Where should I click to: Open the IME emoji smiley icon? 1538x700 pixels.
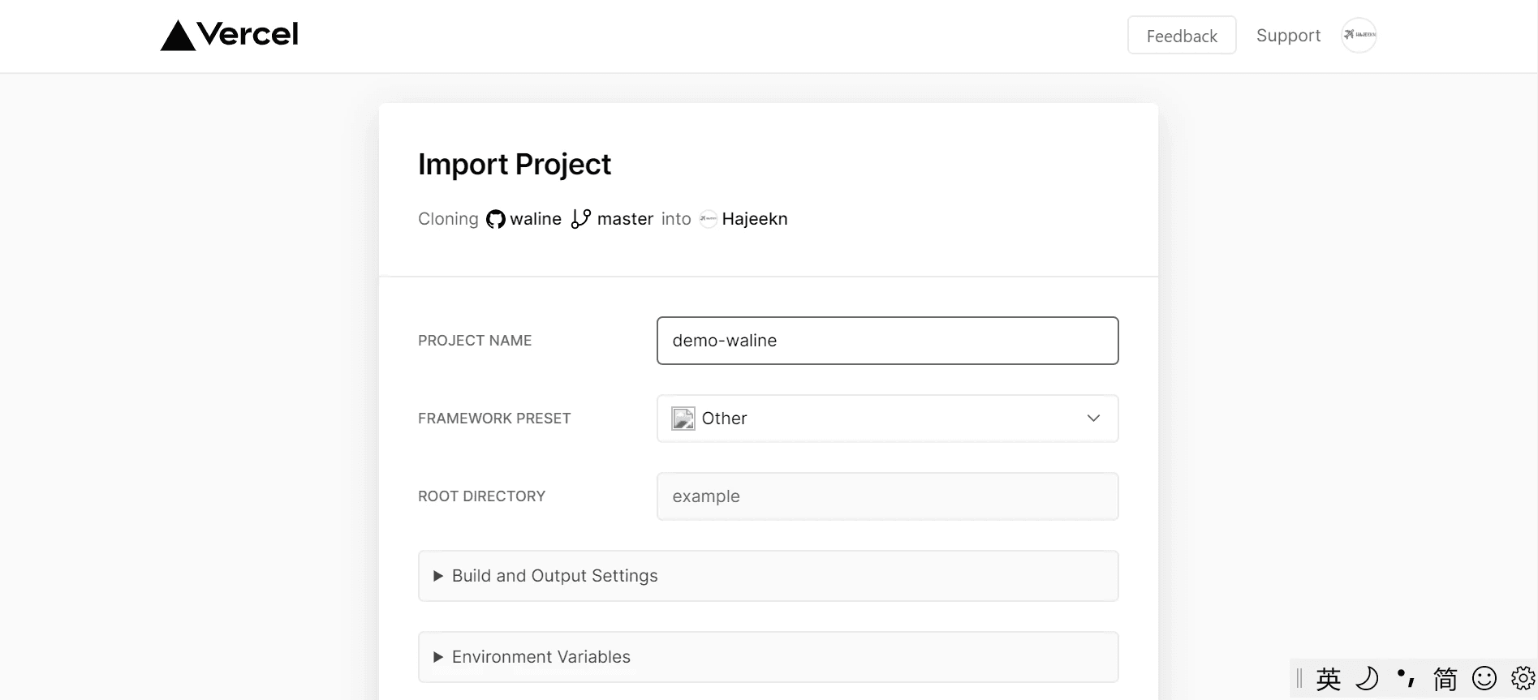(x=1484, y=678)
